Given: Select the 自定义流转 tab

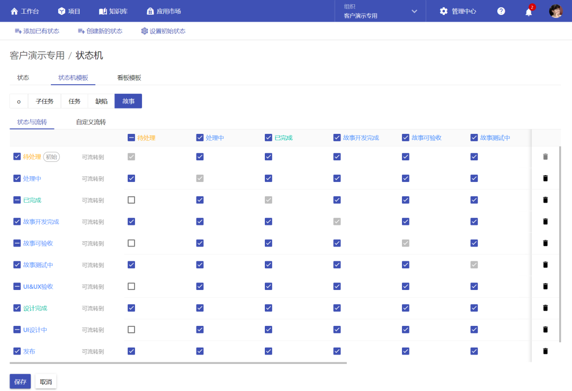Looking at the screenshot, I should click(x=91, y=122).
